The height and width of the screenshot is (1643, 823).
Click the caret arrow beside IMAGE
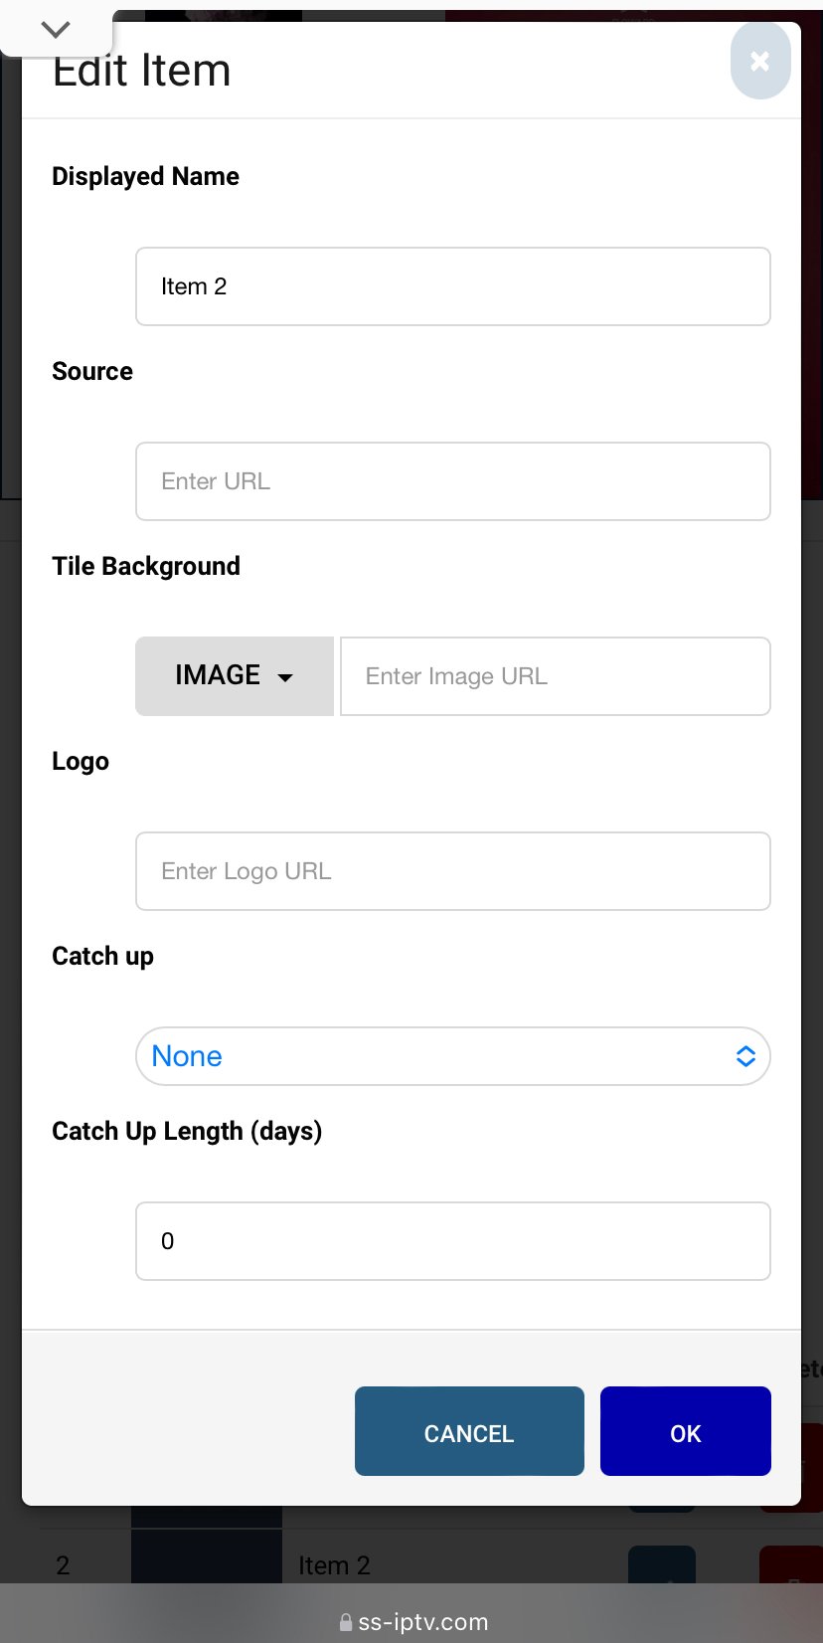pos(285,678)
